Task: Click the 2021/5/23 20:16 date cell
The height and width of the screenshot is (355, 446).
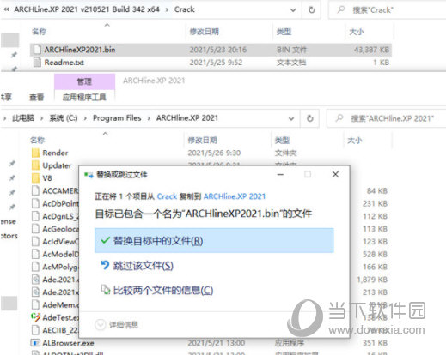Action: (x=217, y=50)
